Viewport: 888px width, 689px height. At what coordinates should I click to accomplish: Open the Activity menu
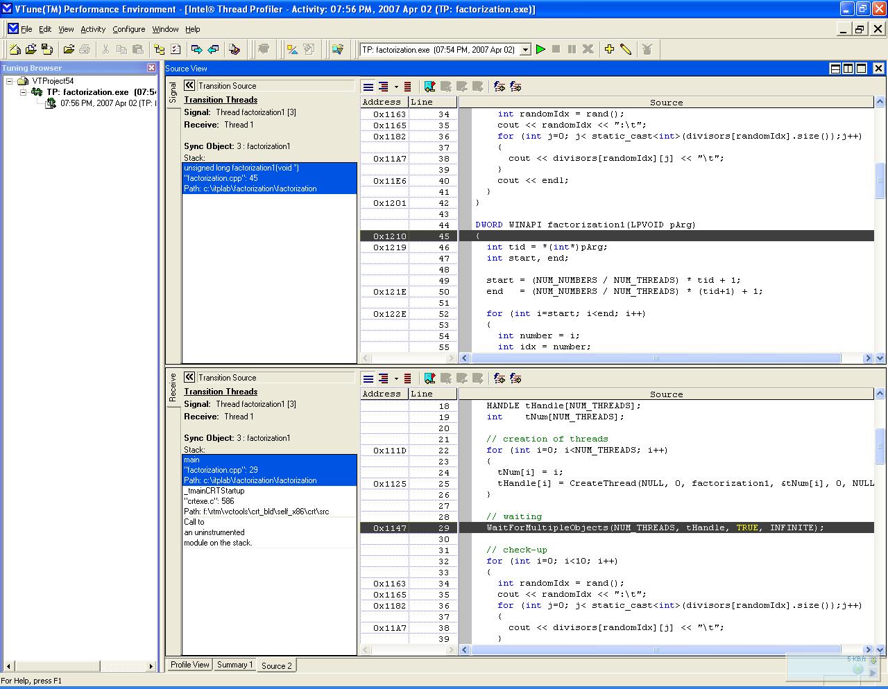coord(93,29)
